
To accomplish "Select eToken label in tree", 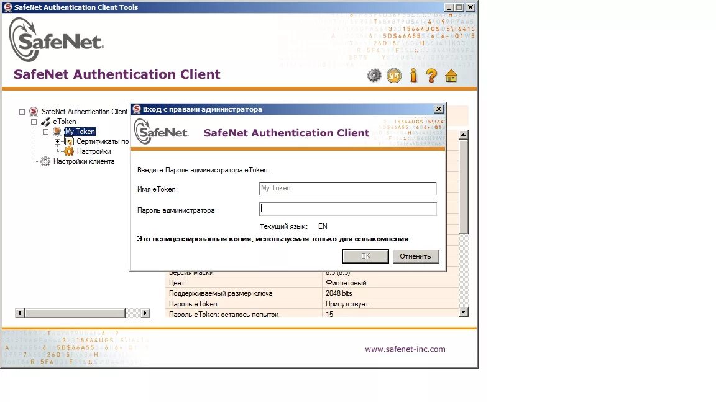I will pyautogui.click(x=65, y=122).
